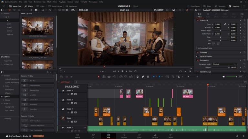Screen dimensions: 248x139
Task: Expand the Titles toolbox category
Action: (4, 86)
